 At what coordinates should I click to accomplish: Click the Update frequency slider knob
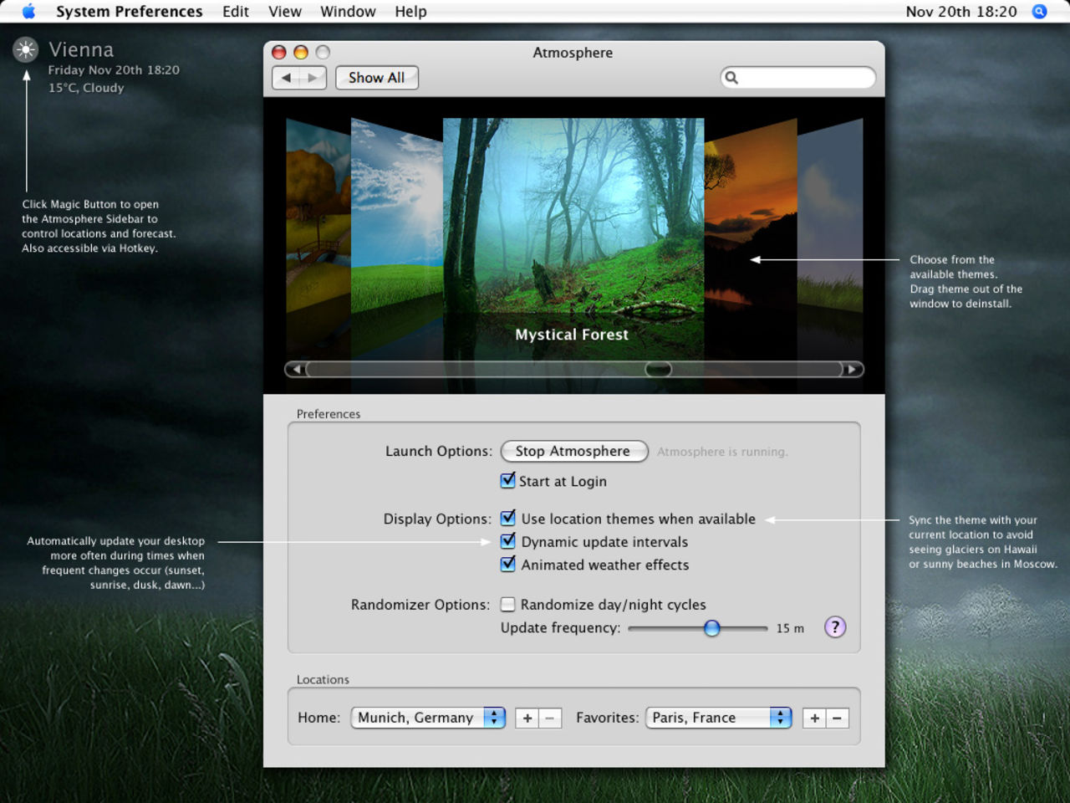[x=711, y=627]
